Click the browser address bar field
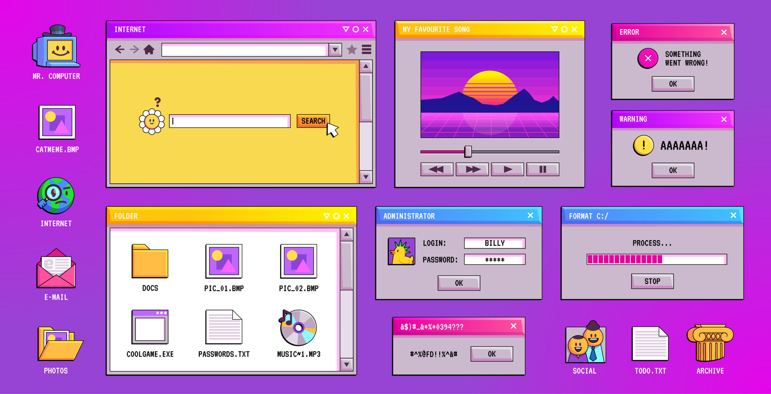The width and height of the screenshot is (771, 394). (245, 50)
